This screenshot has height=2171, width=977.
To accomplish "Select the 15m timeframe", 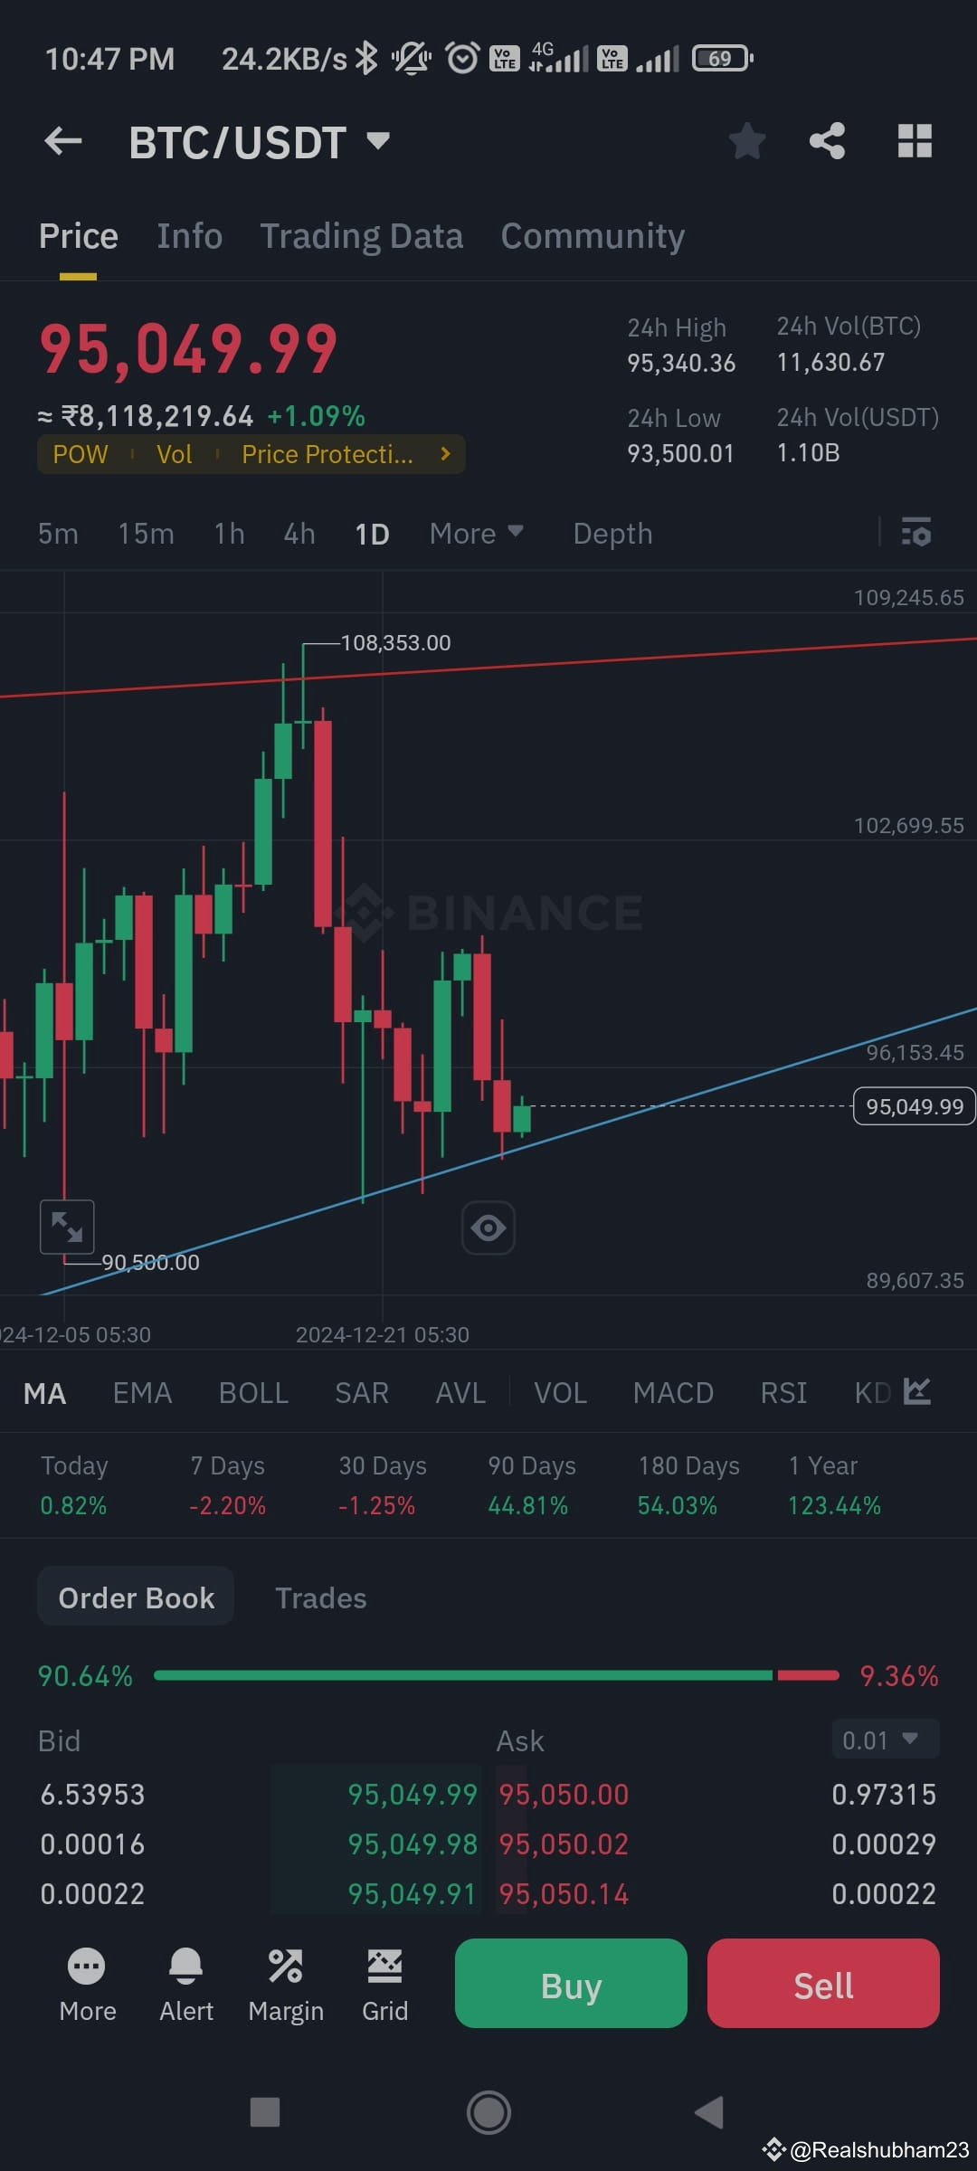I will tap(146, 534).
